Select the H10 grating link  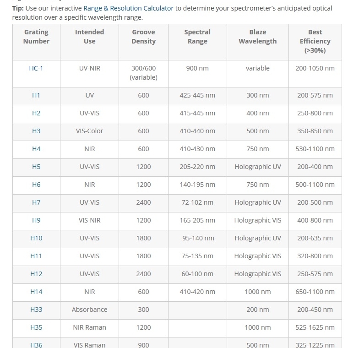pos(36,238)
